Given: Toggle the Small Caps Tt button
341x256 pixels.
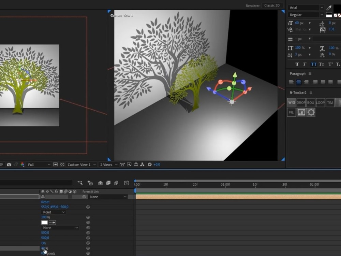Looking at the screenshot, I should [322, 64].
